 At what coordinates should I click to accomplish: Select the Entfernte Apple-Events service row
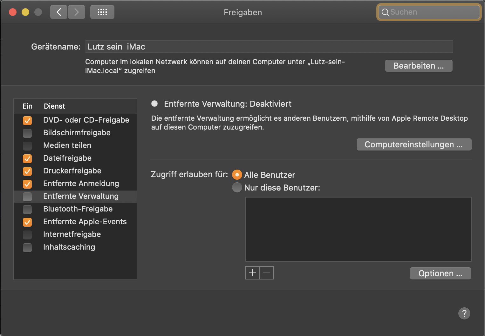75,222
